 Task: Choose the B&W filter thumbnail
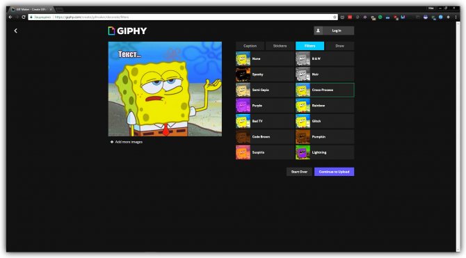[303, 59]
